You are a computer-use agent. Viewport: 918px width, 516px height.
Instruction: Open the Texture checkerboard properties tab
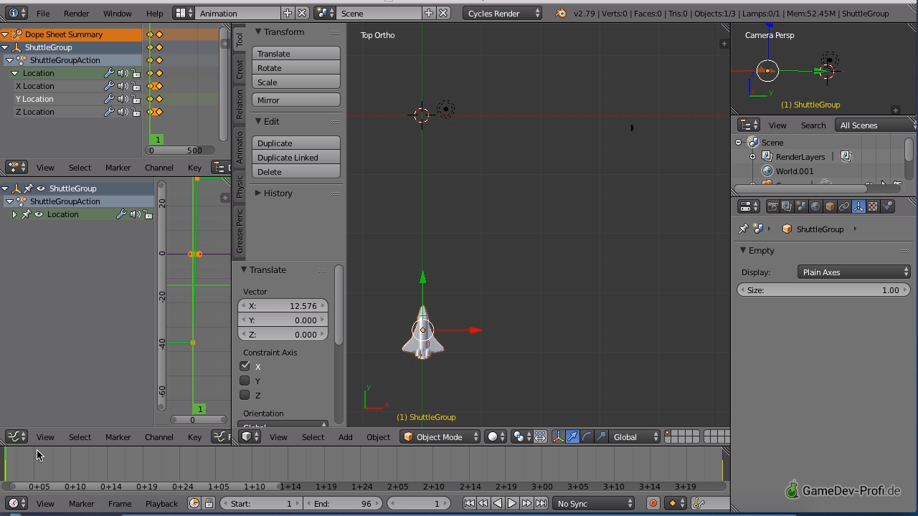click(x=873, y=206)
